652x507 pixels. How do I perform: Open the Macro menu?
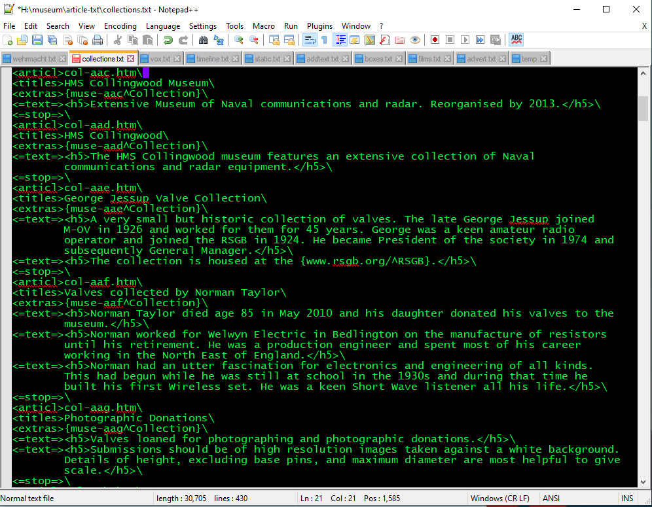click(264, 26)
